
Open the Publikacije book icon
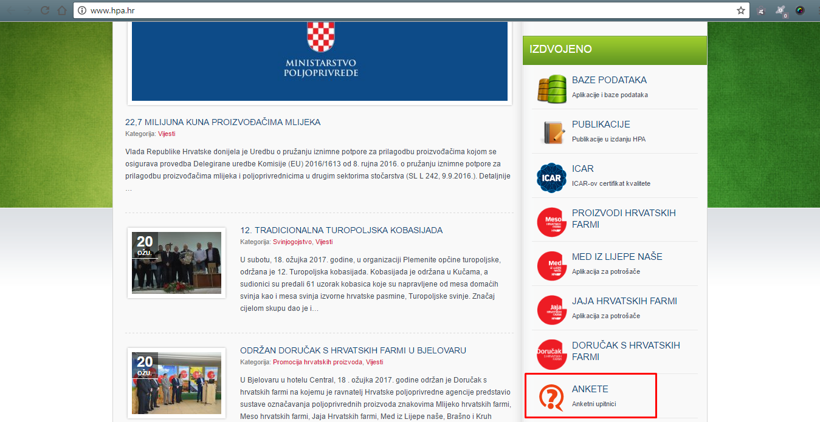(x=552, y=132)
